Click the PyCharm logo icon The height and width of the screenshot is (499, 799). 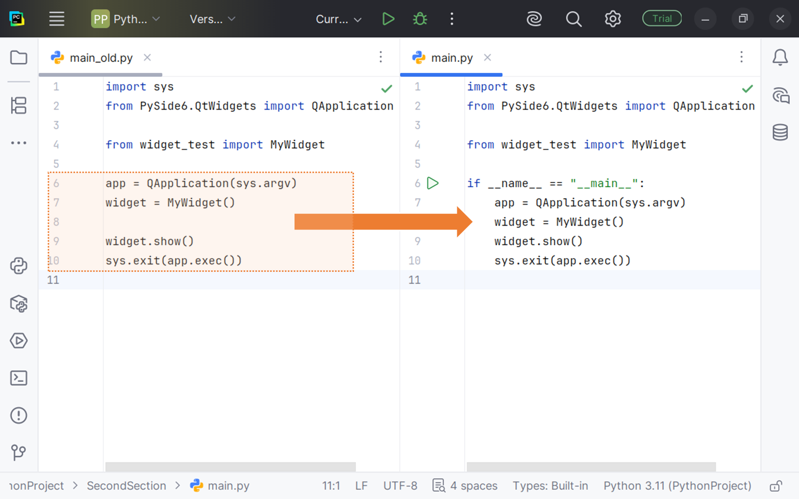[17, 19]
